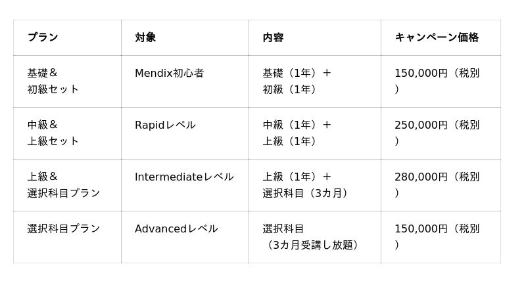This screenshot has height=283, width=526.
Task: Click the 250,000円 price cell
Action: 441,133
